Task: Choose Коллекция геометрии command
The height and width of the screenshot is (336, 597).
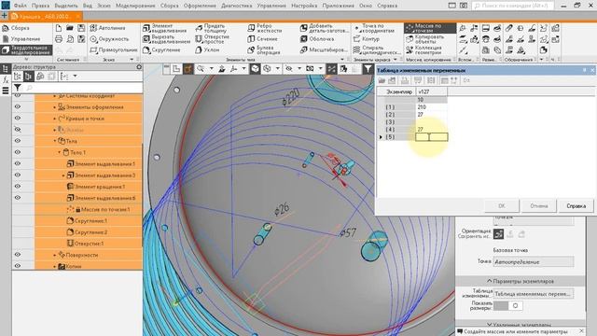Action: [423, 49]
